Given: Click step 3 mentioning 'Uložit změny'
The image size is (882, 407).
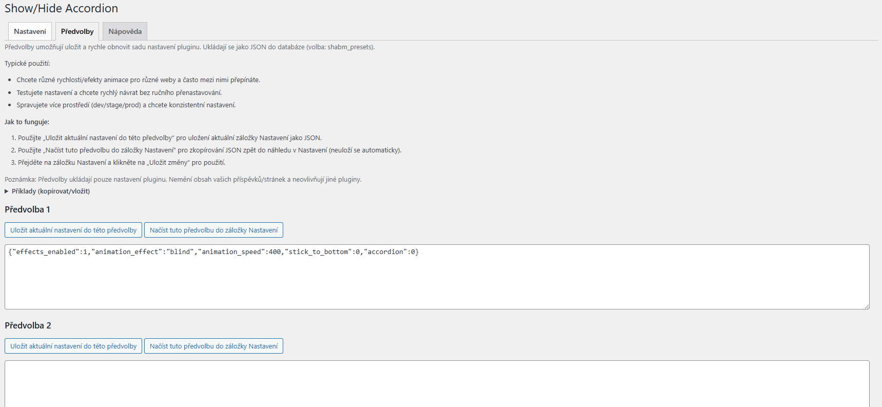Looking at the screenshot, I should 121,163.
